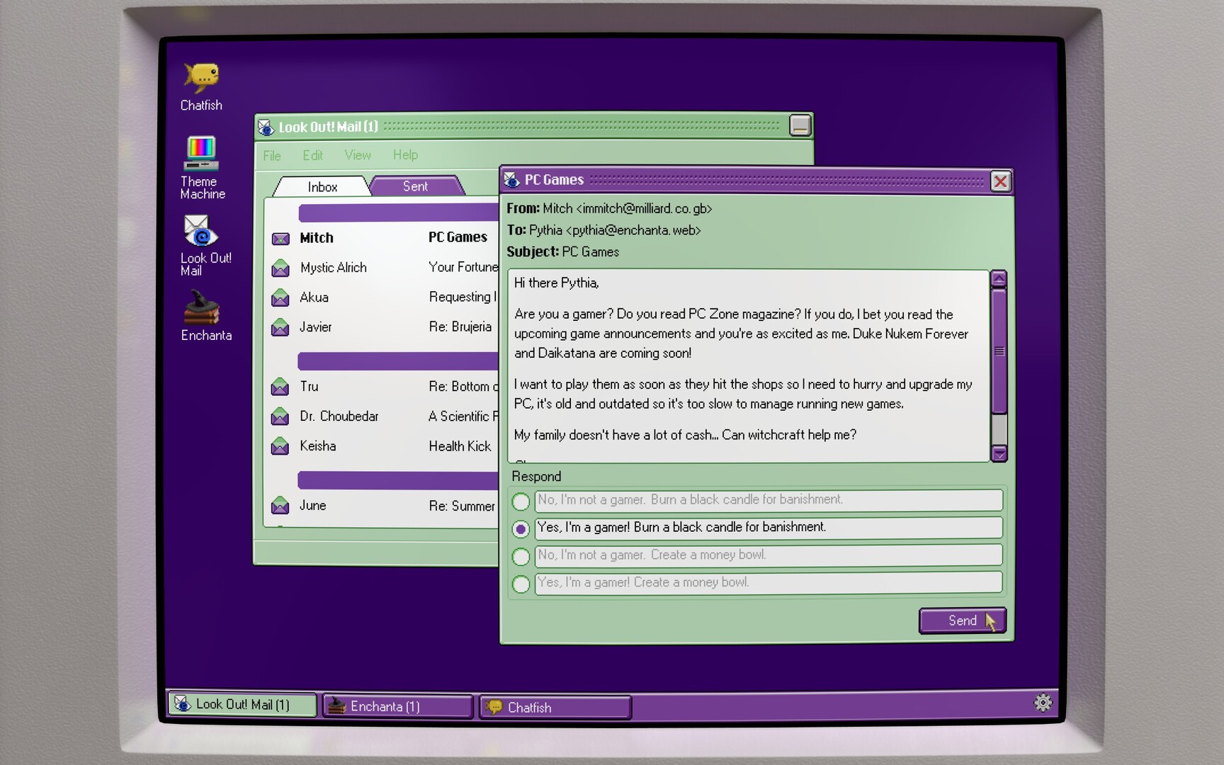The width and height of the screenshot is (1224, 765).
Task: Send the selected reply
Action: coord(962,620)
